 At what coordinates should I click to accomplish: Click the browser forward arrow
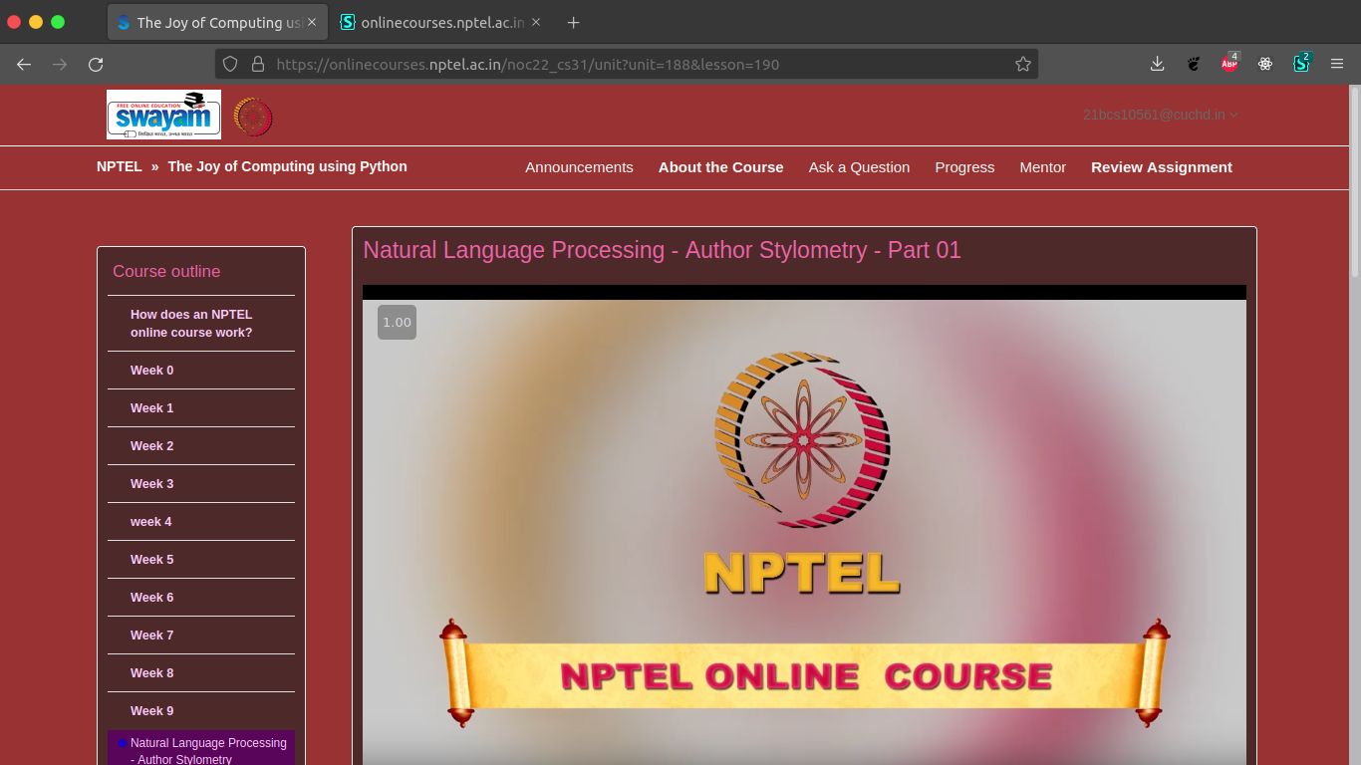click(60, 64)
